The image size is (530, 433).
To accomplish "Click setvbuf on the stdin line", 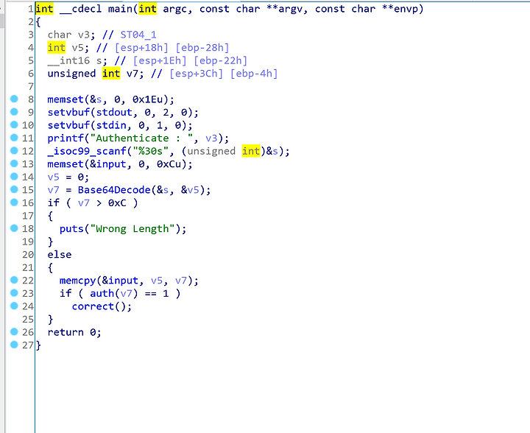I will [x=68, y=125].
